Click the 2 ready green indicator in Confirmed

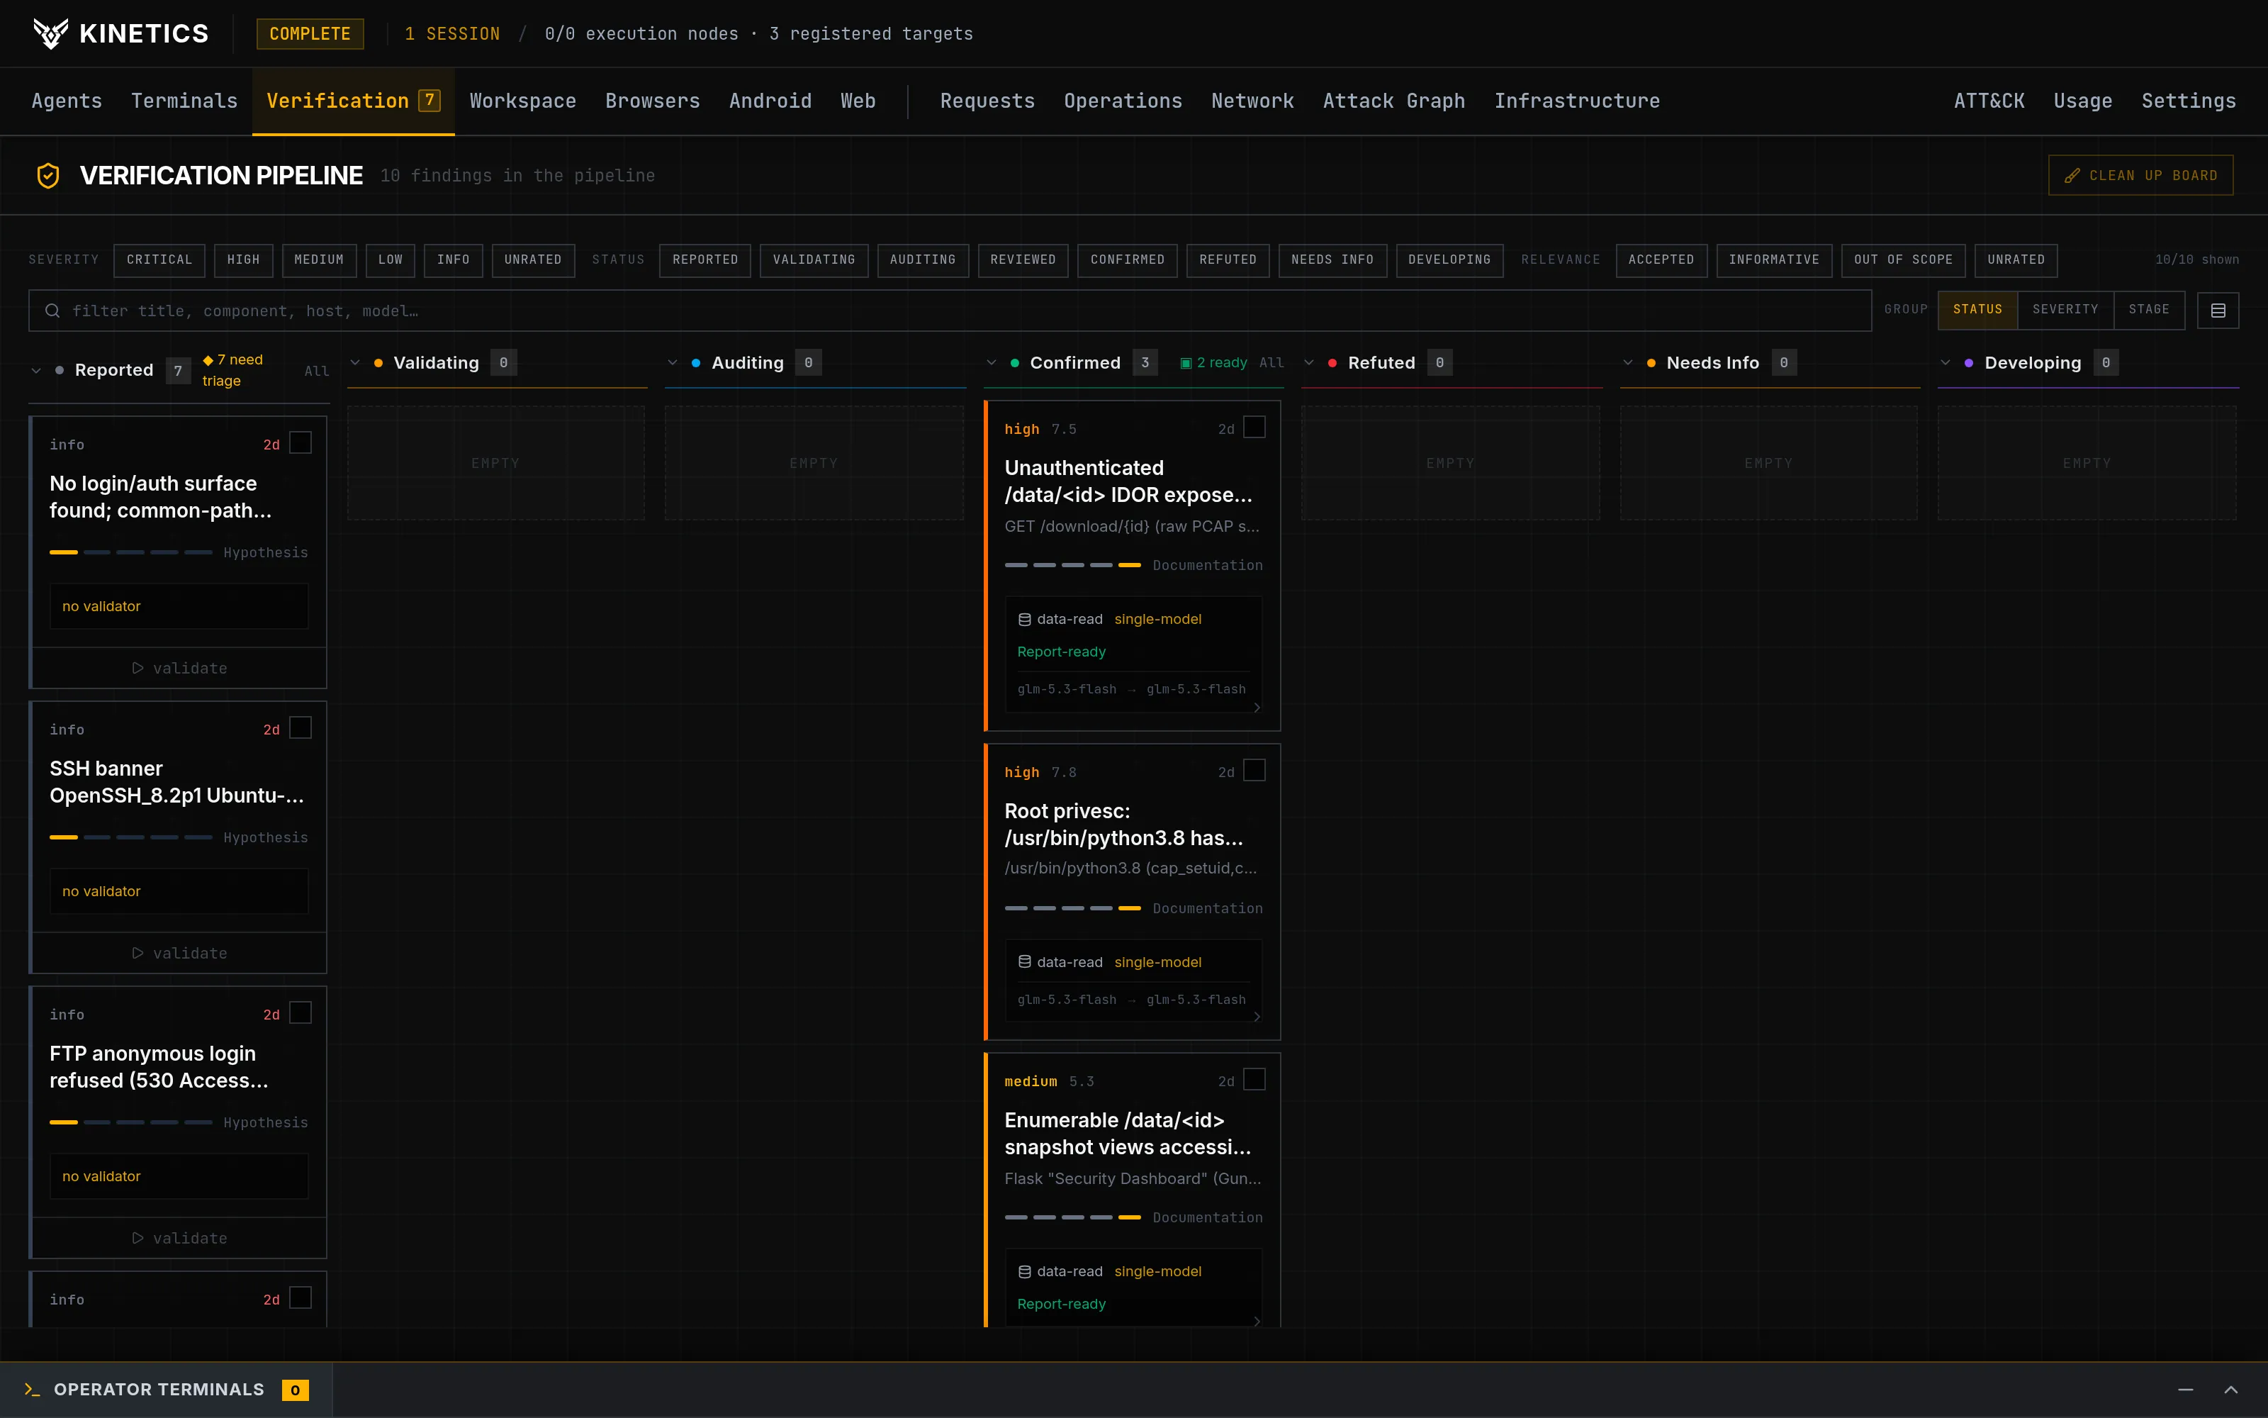click(1213, 363)
